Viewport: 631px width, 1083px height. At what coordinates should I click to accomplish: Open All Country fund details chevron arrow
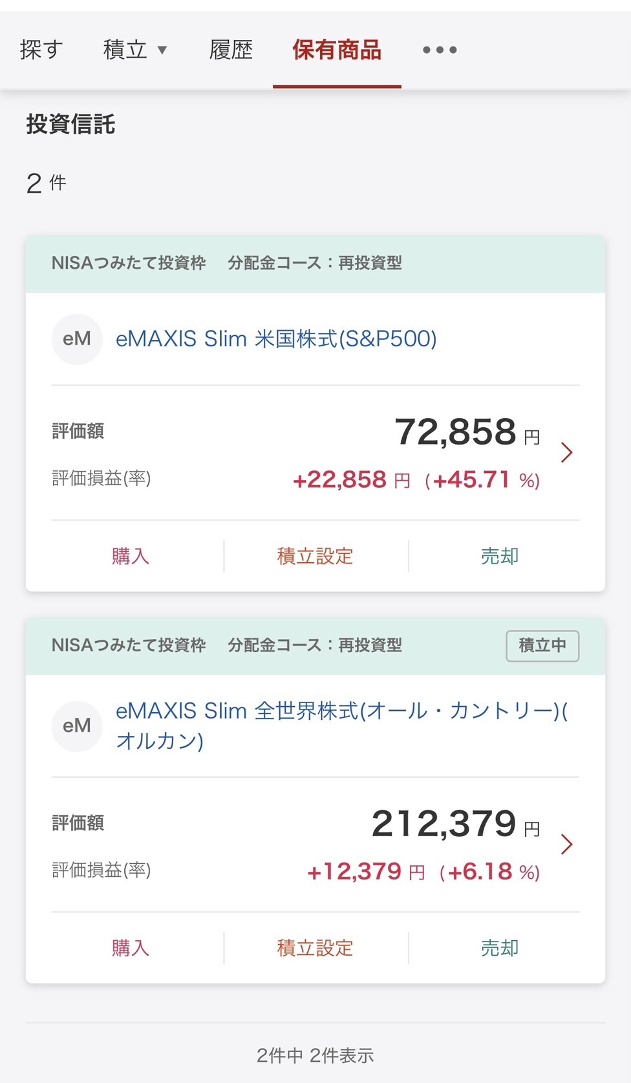coord(567,844)
